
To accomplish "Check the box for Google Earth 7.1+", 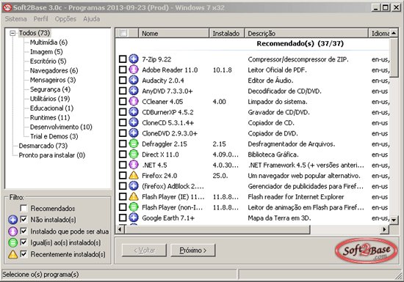I will (123, 218).
